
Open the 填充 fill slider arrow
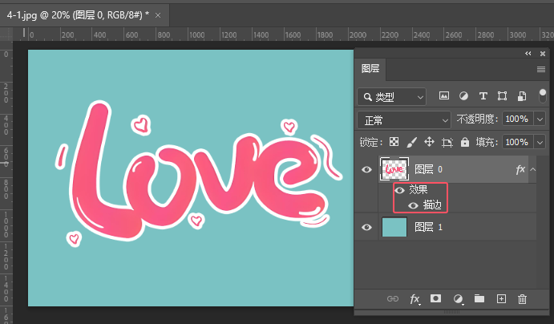tap(540, 143)
